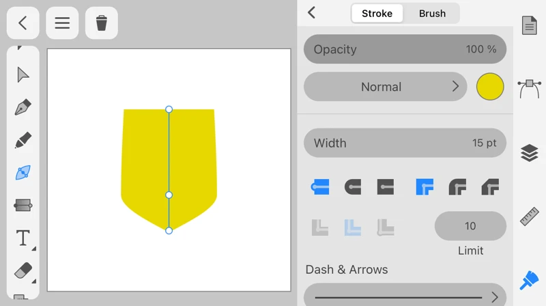Expand the Dash & Arrows line selector

coord(405,296)
